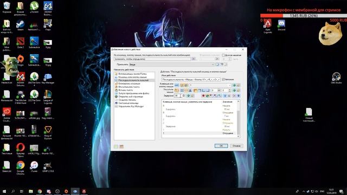This screenshot has height=195, width=347.
Task: Select Всплывающее меню/Папка action type
Action: point(132,74)
